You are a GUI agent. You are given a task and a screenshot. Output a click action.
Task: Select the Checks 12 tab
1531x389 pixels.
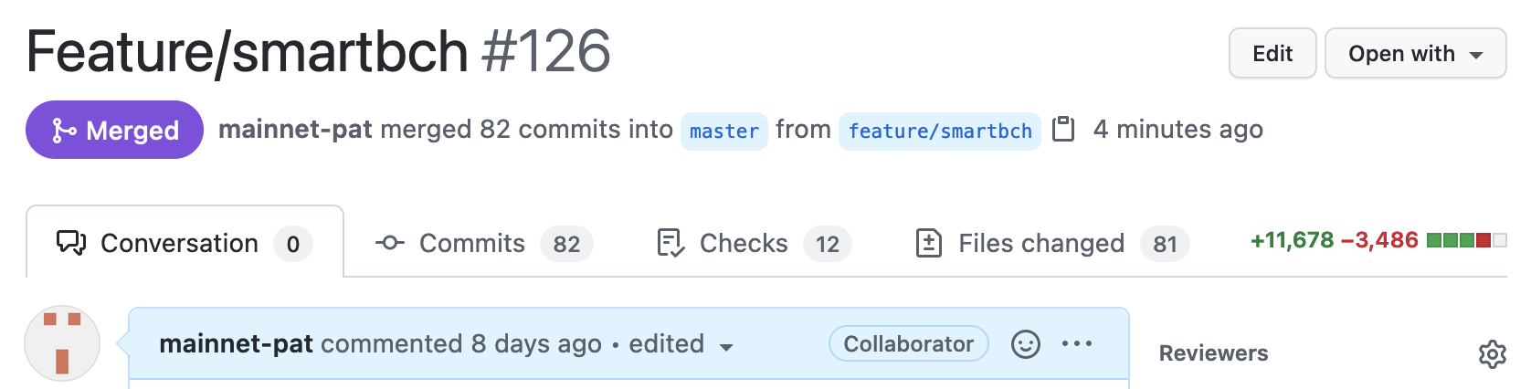(x=755, y=243)
